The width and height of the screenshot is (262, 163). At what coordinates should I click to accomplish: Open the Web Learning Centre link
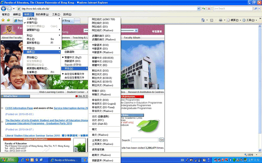click(x=51, y=92)
